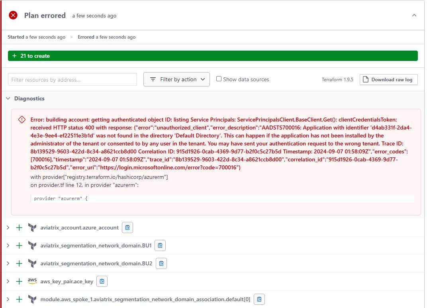427x308 pixels.
Task: Click the with provider[registry.terraform.io/hashicorp/azurerm] line
Action: (x=99, y=177)
